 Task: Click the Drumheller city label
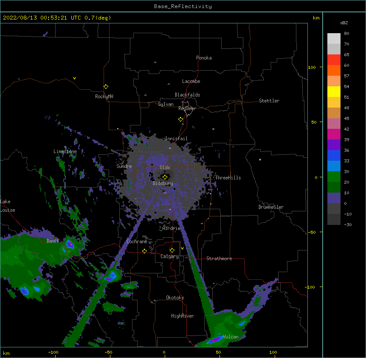[271, 207]
